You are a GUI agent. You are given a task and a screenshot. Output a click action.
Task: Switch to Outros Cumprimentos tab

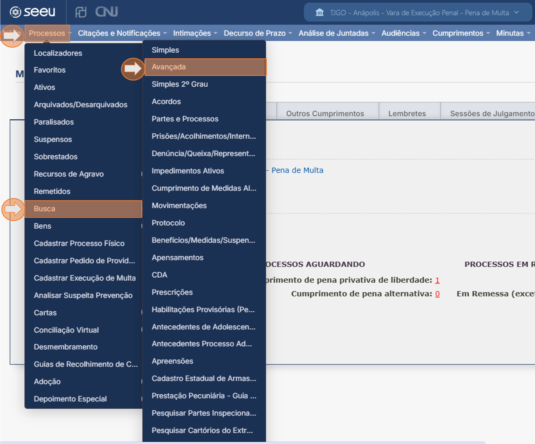click(325, 113)
